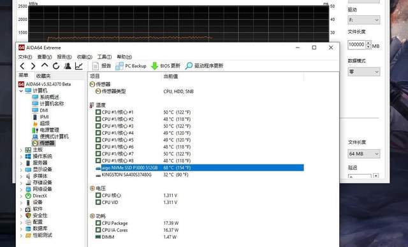Expand the 多媒体 tree node
The height and width of the screenshot is (247, 408).
pos(21,177)
